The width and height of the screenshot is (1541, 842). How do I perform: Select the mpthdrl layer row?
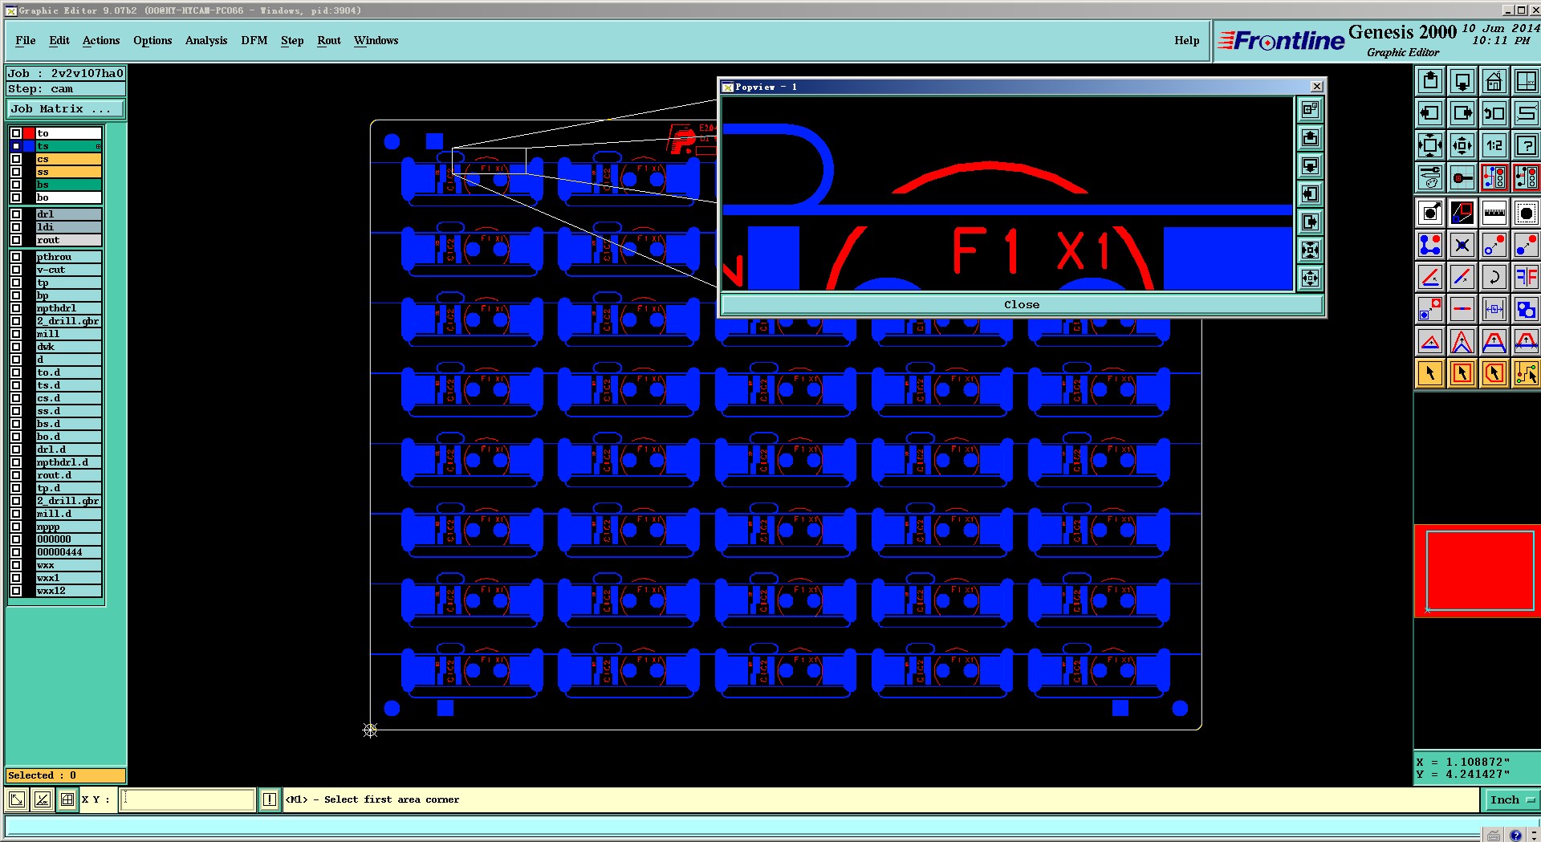point(69,308)
